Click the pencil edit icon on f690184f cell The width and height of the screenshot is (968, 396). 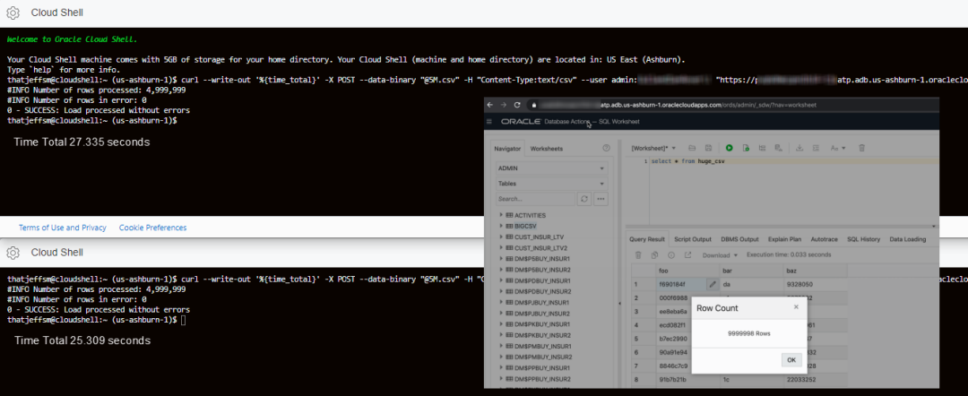click(713, 284)
